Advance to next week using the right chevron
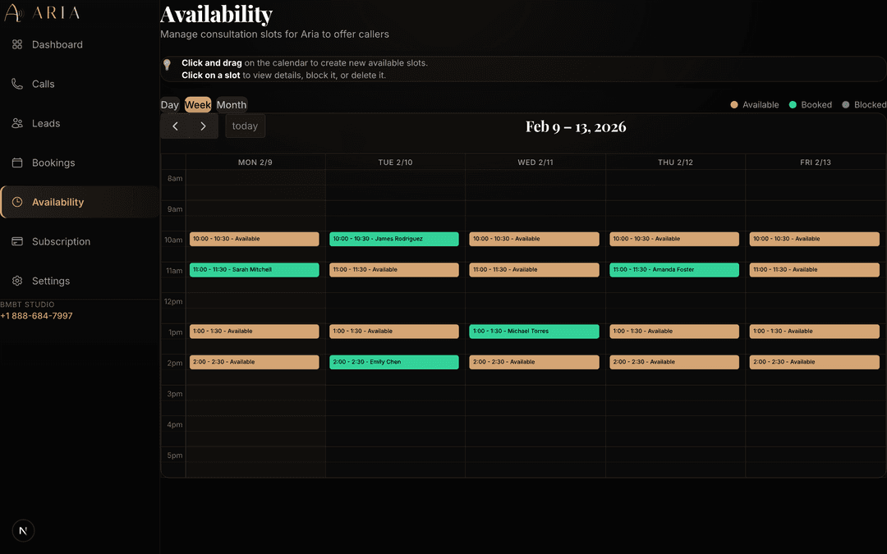Image resolution: width=887 pixels, height=554 pixels. point(203,126)
